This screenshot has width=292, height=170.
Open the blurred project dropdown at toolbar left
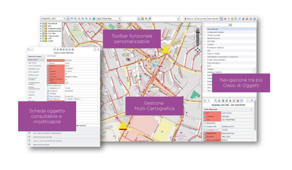(x=53, y=19)
